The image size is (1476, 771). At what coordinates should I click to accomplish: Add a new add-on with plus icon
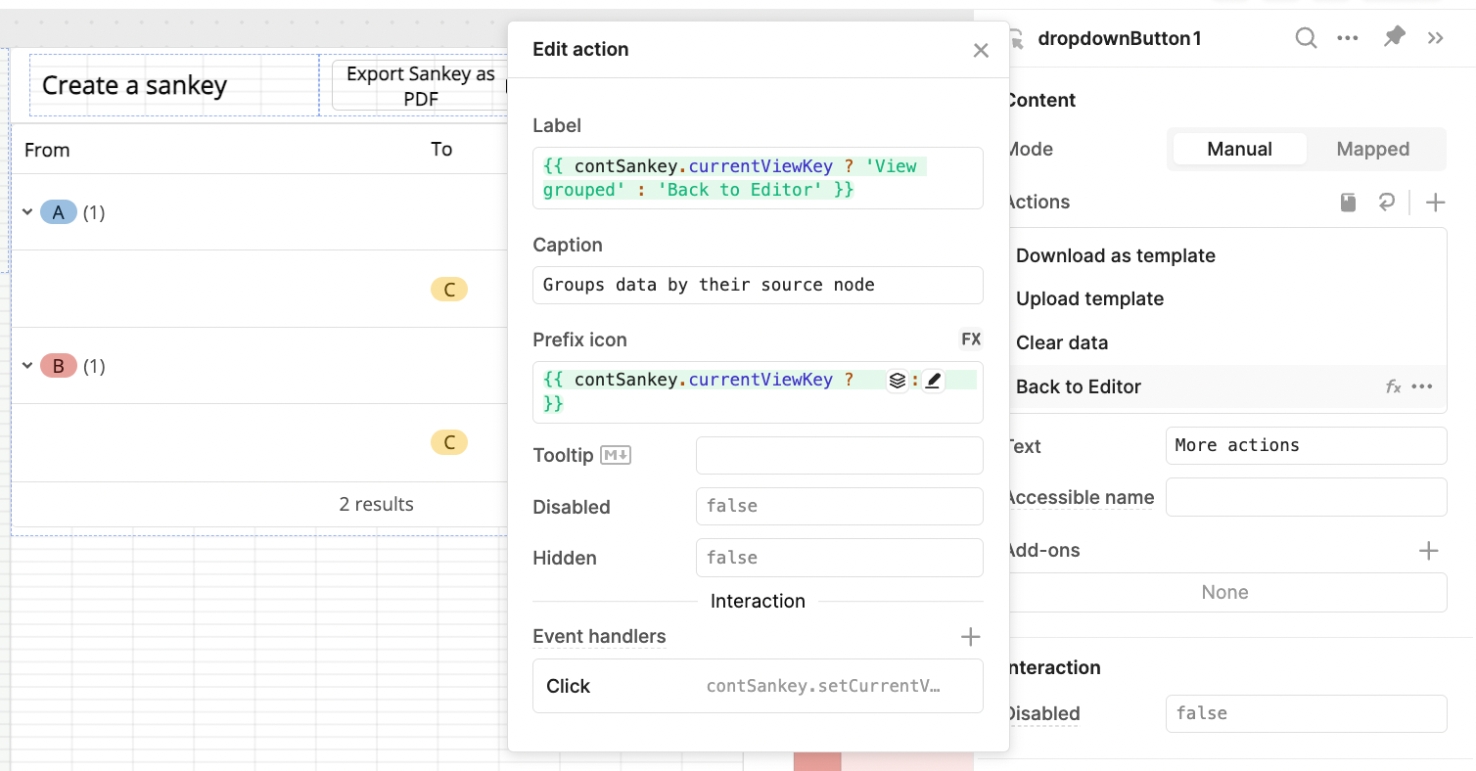coord(1429,551)
